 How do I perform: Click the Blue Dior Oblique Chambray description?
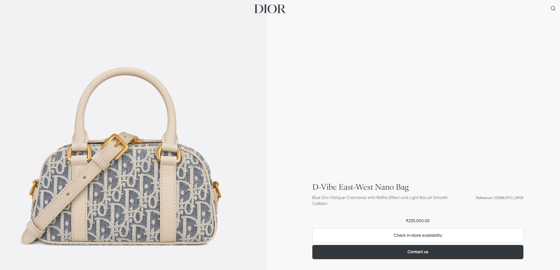click(x=380, y=201)
